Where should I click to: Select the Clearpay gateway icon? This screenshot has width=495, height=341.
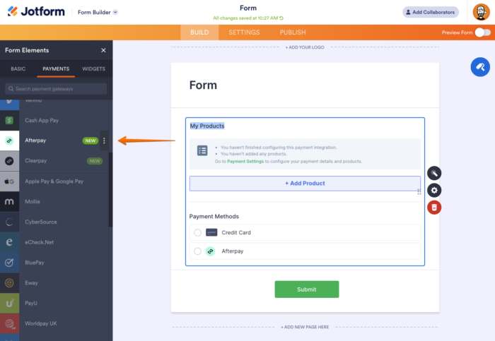(x=9, y=161)
